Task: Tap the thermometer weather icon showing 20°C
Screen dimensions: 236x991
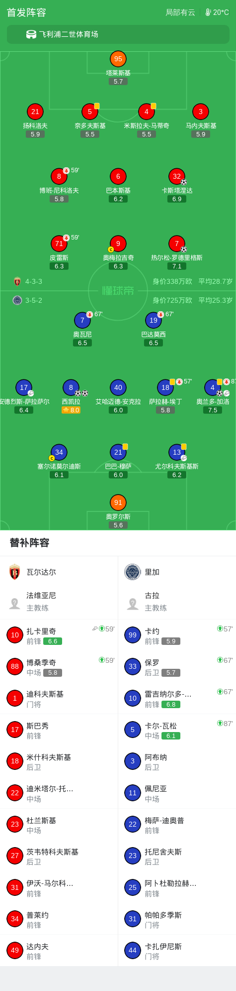Action: pos(208,12)
